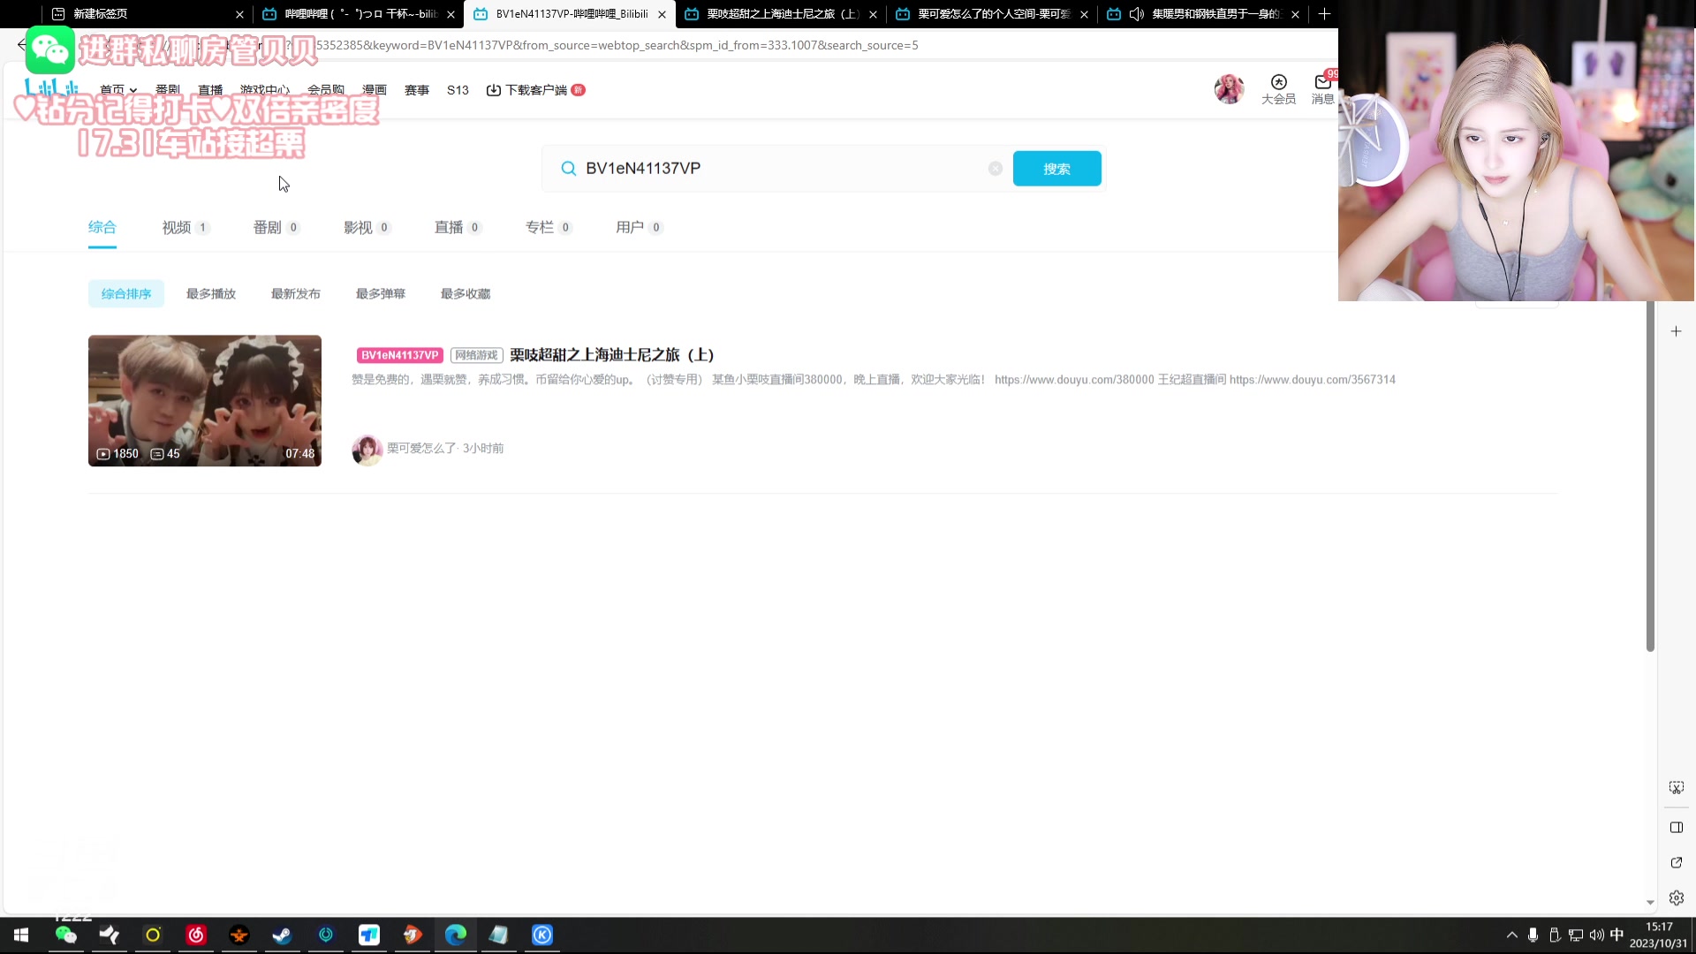The image size is (1696, 954).
Task: Open NetEase Cloud Music taskbar icon
Action: (196, 935)
